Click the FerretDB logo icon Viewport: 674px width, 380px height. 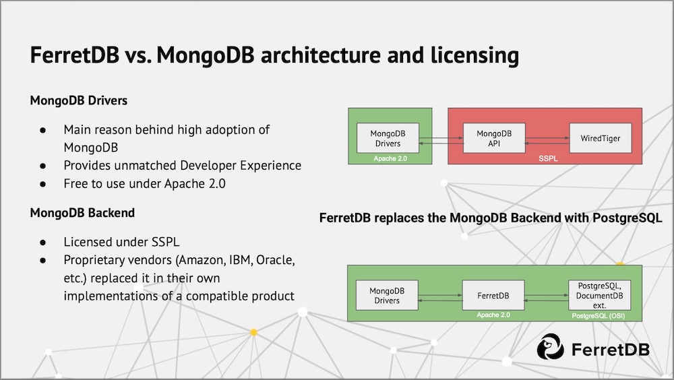(x=550, y=347)
